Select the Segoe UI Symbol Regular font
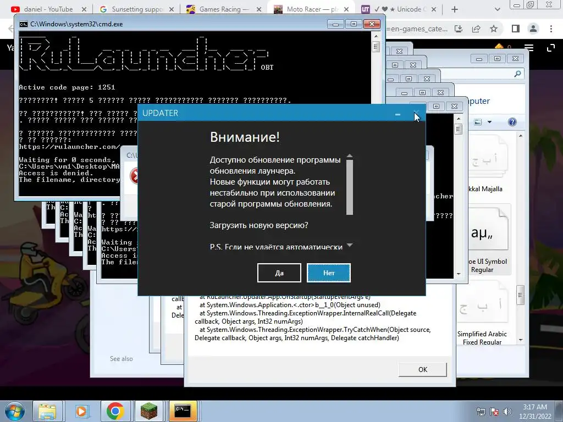This screenshot has height=422, width=563. coord(489,240)
